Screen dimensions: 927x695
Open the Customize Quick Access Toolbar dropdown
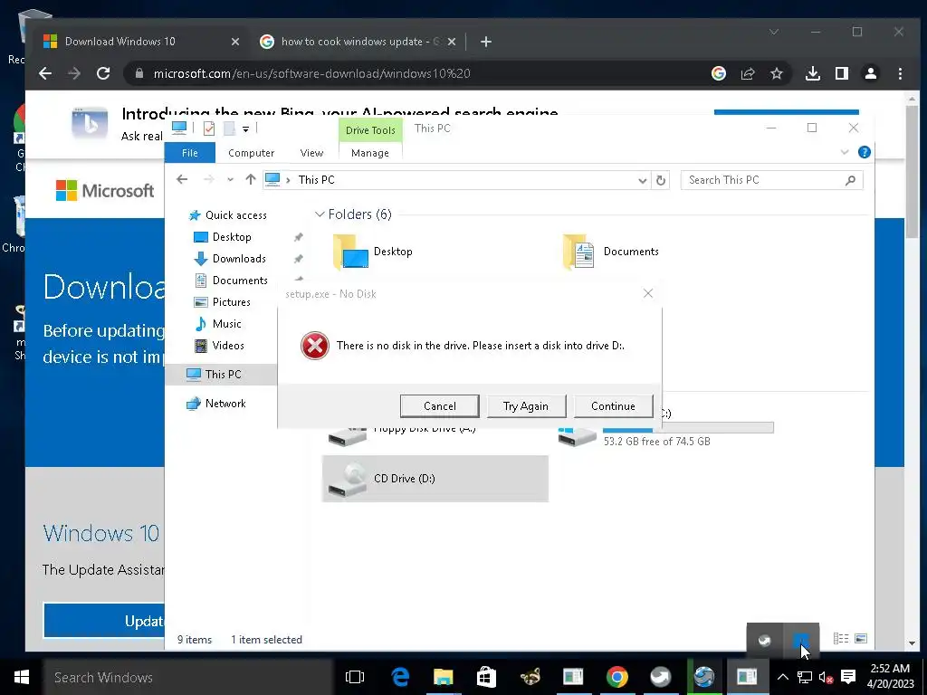click(245, 129)
